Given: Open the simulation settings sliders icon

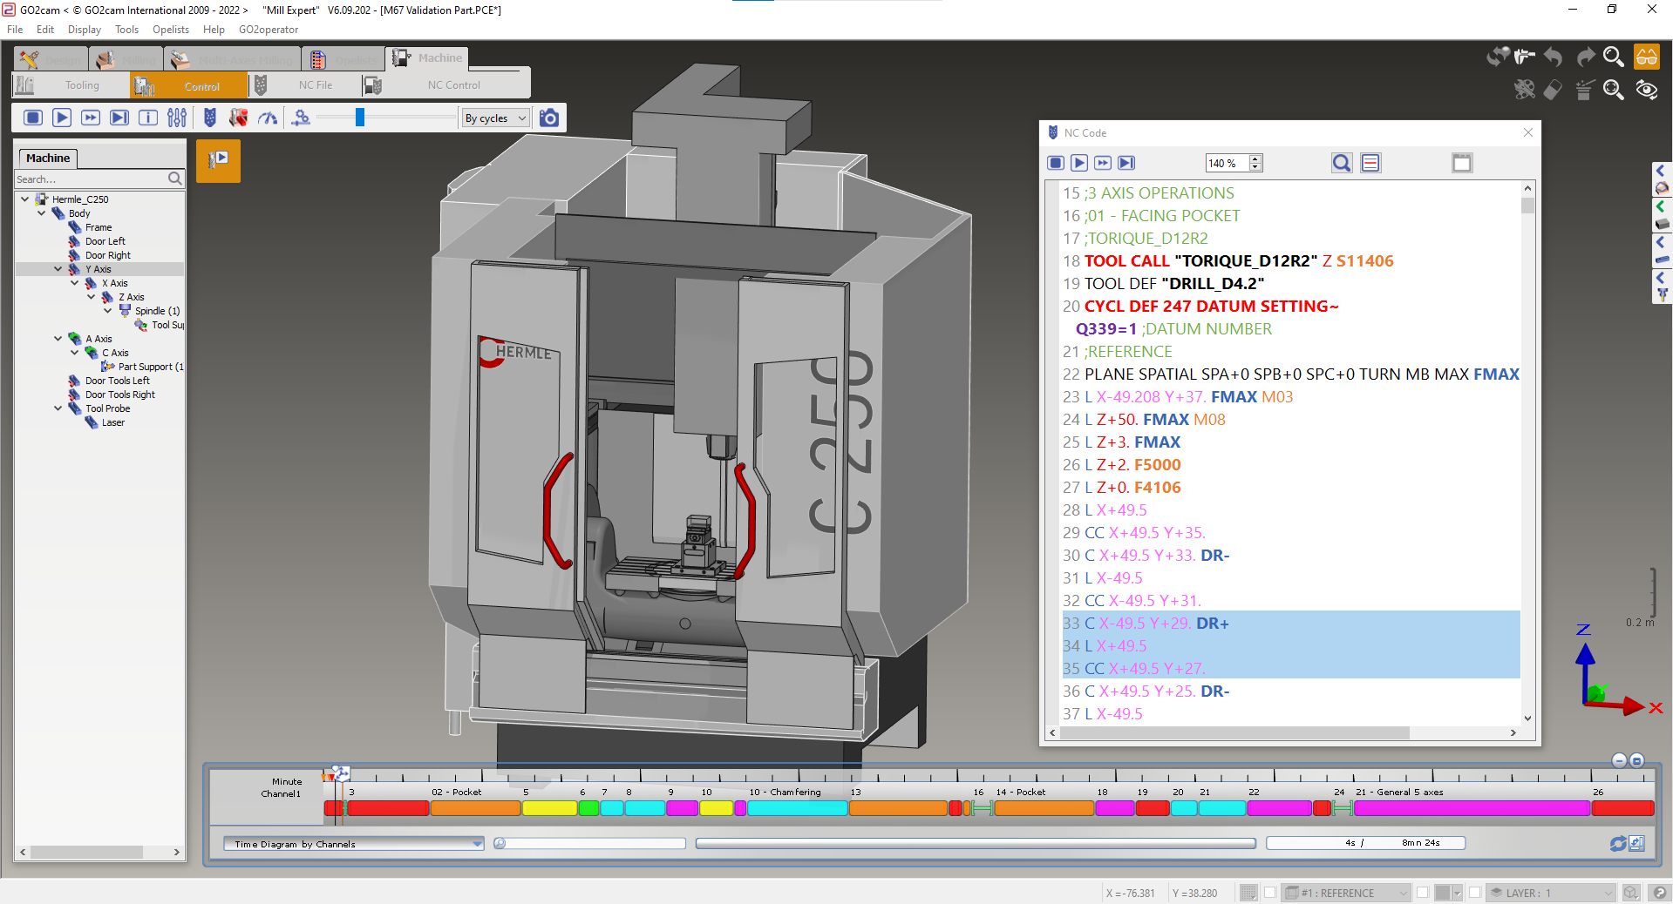Looking at the screenshot, I should (x=177, y=118).
